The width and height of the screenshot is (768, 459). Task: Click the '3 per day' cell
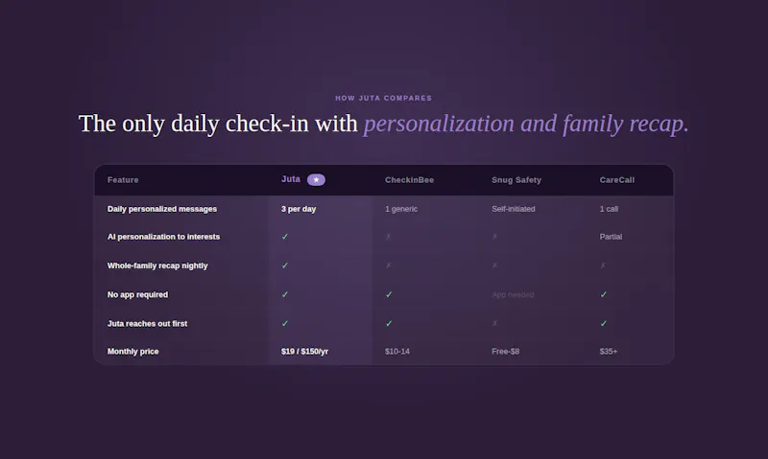tap(299, 209)
